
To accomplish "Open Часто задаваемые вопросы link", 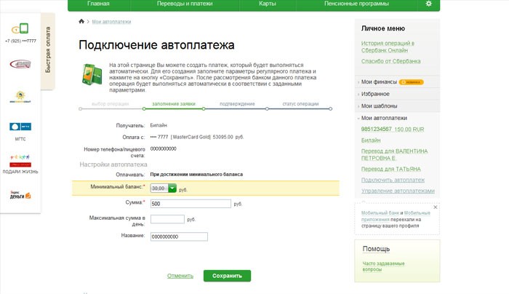I will click(x=383, y=266).
